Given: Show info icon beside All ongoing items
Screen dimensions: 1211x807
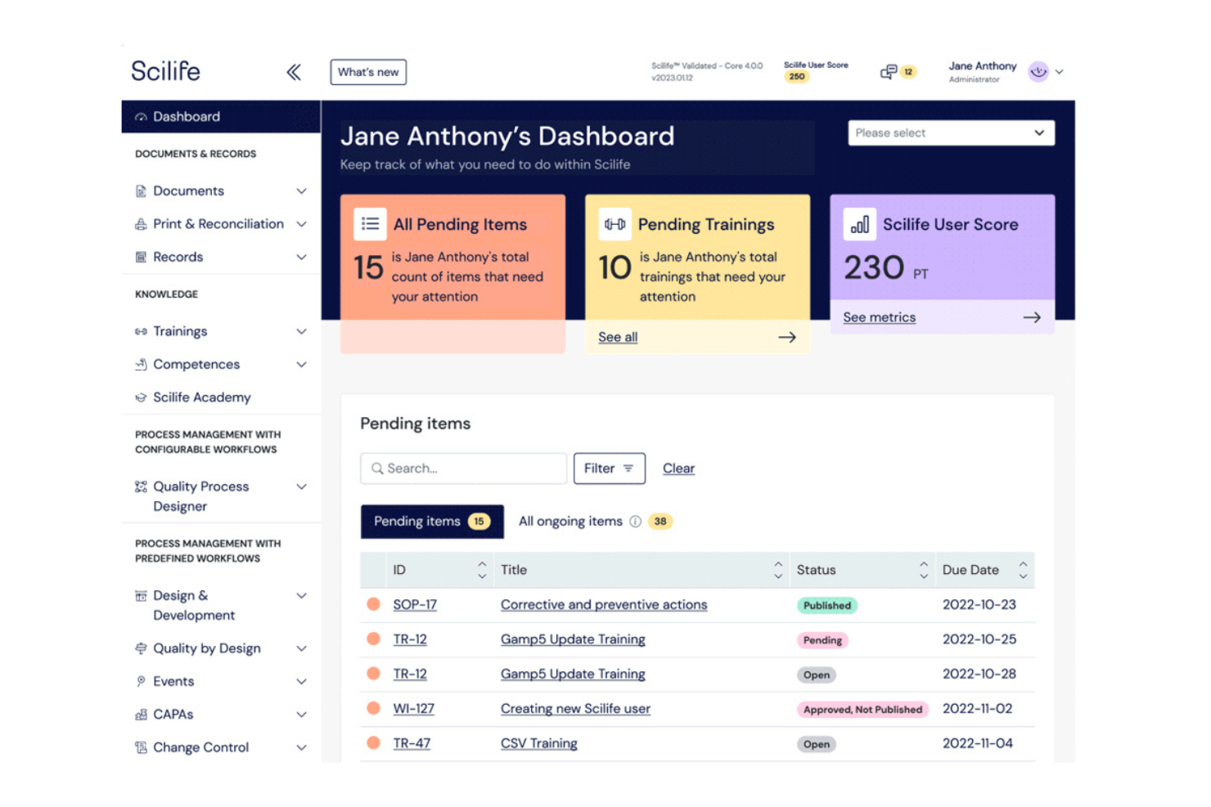Looking at the screenshot, I should pyautogui.click(x=635, y=522).
